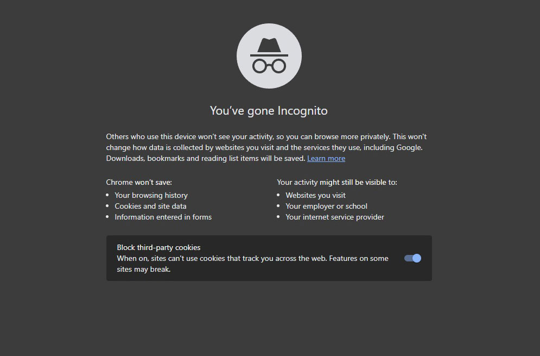The height and width of the screenshot is (356, 540).
Task: Click the Your browsing history bullet item
Action: point(151,195)
